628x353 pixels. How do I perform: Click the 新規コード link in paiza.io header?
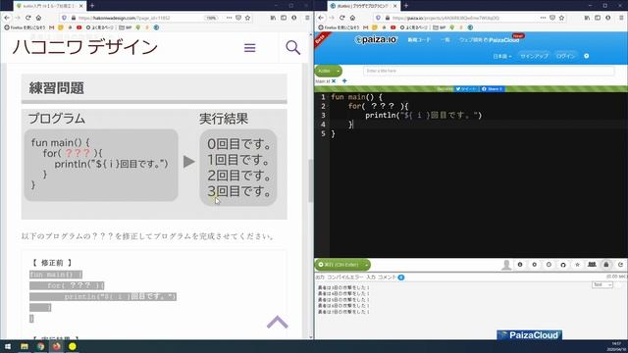pyautogui.click(x=419, y=39)
